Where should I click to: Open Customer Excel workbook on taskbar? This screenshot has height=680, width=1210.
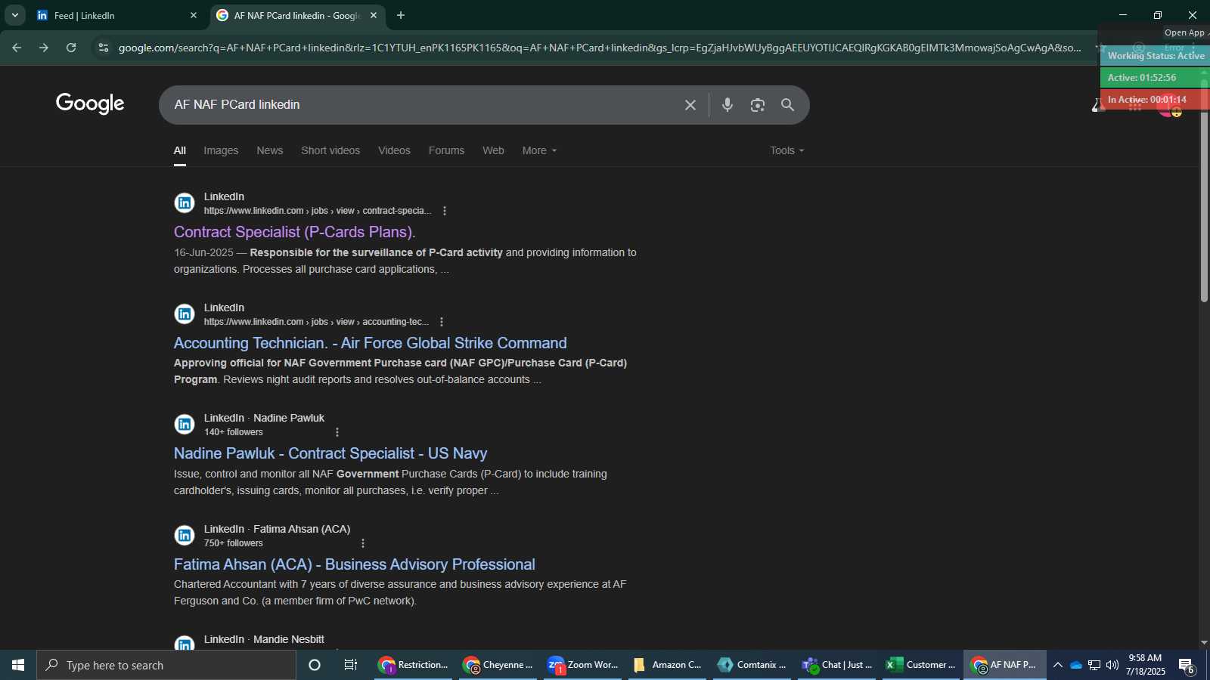click(922, 665)
